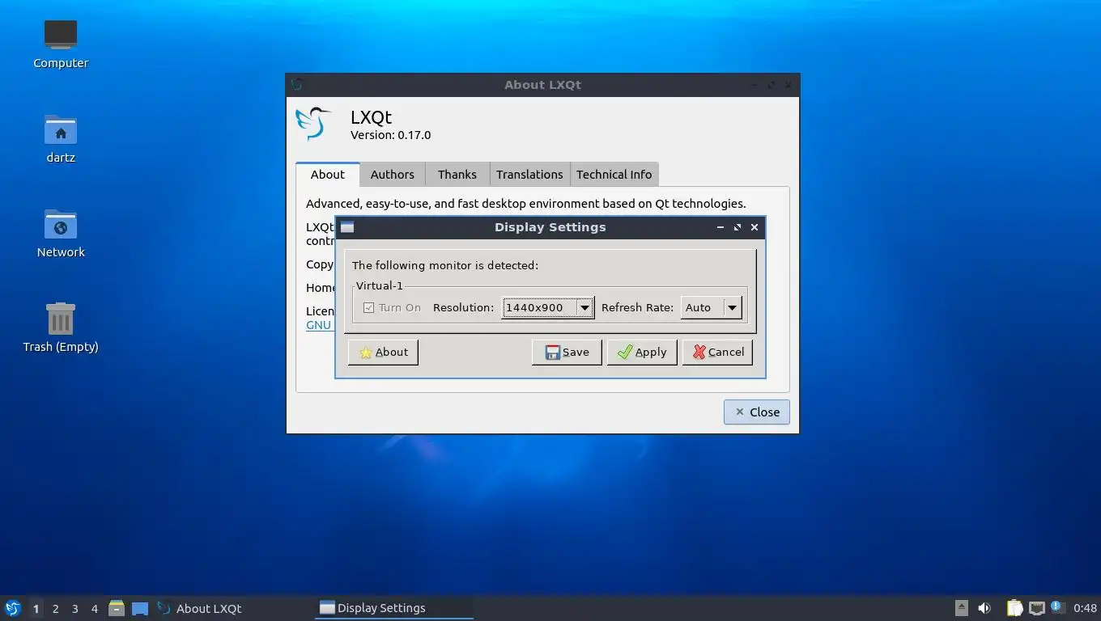
Task: Open the clipboard manager tray icon
Action: [1014, 608]
